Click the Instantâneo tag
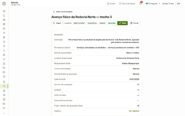This screenshot has width=185, height=116. [x=92, y=23]
